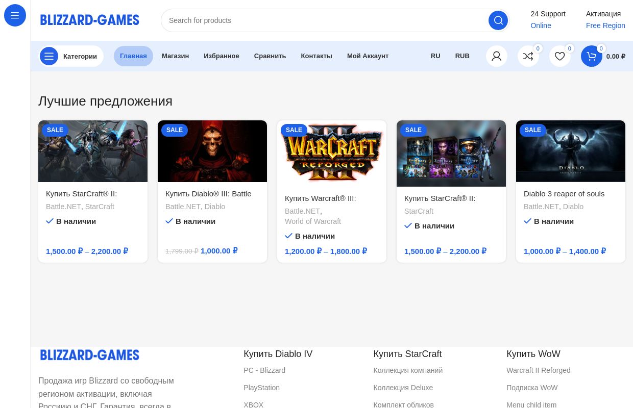The height and width of the screenshot is (408, 633).
Task: Open the shopping cart icon
Action: pos(592,56)
